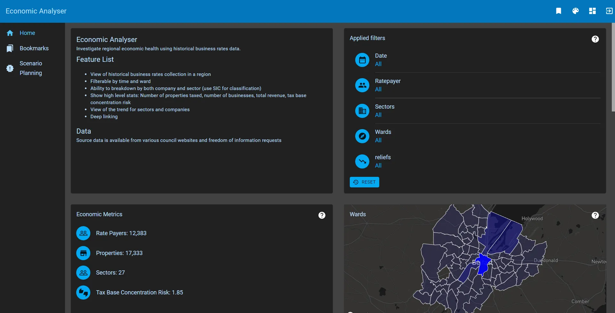
Task: Open the color palette theme icon
Action: coord(575,11)
